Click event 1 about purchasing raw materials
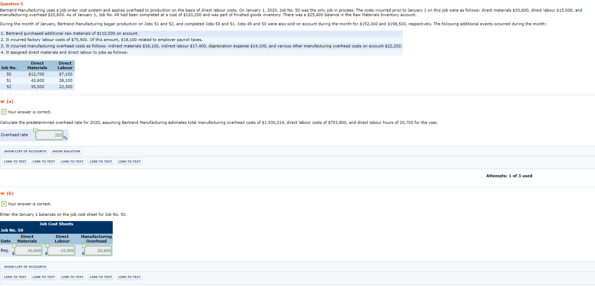This screenshot has height=286, width=595. pos(201,34)
